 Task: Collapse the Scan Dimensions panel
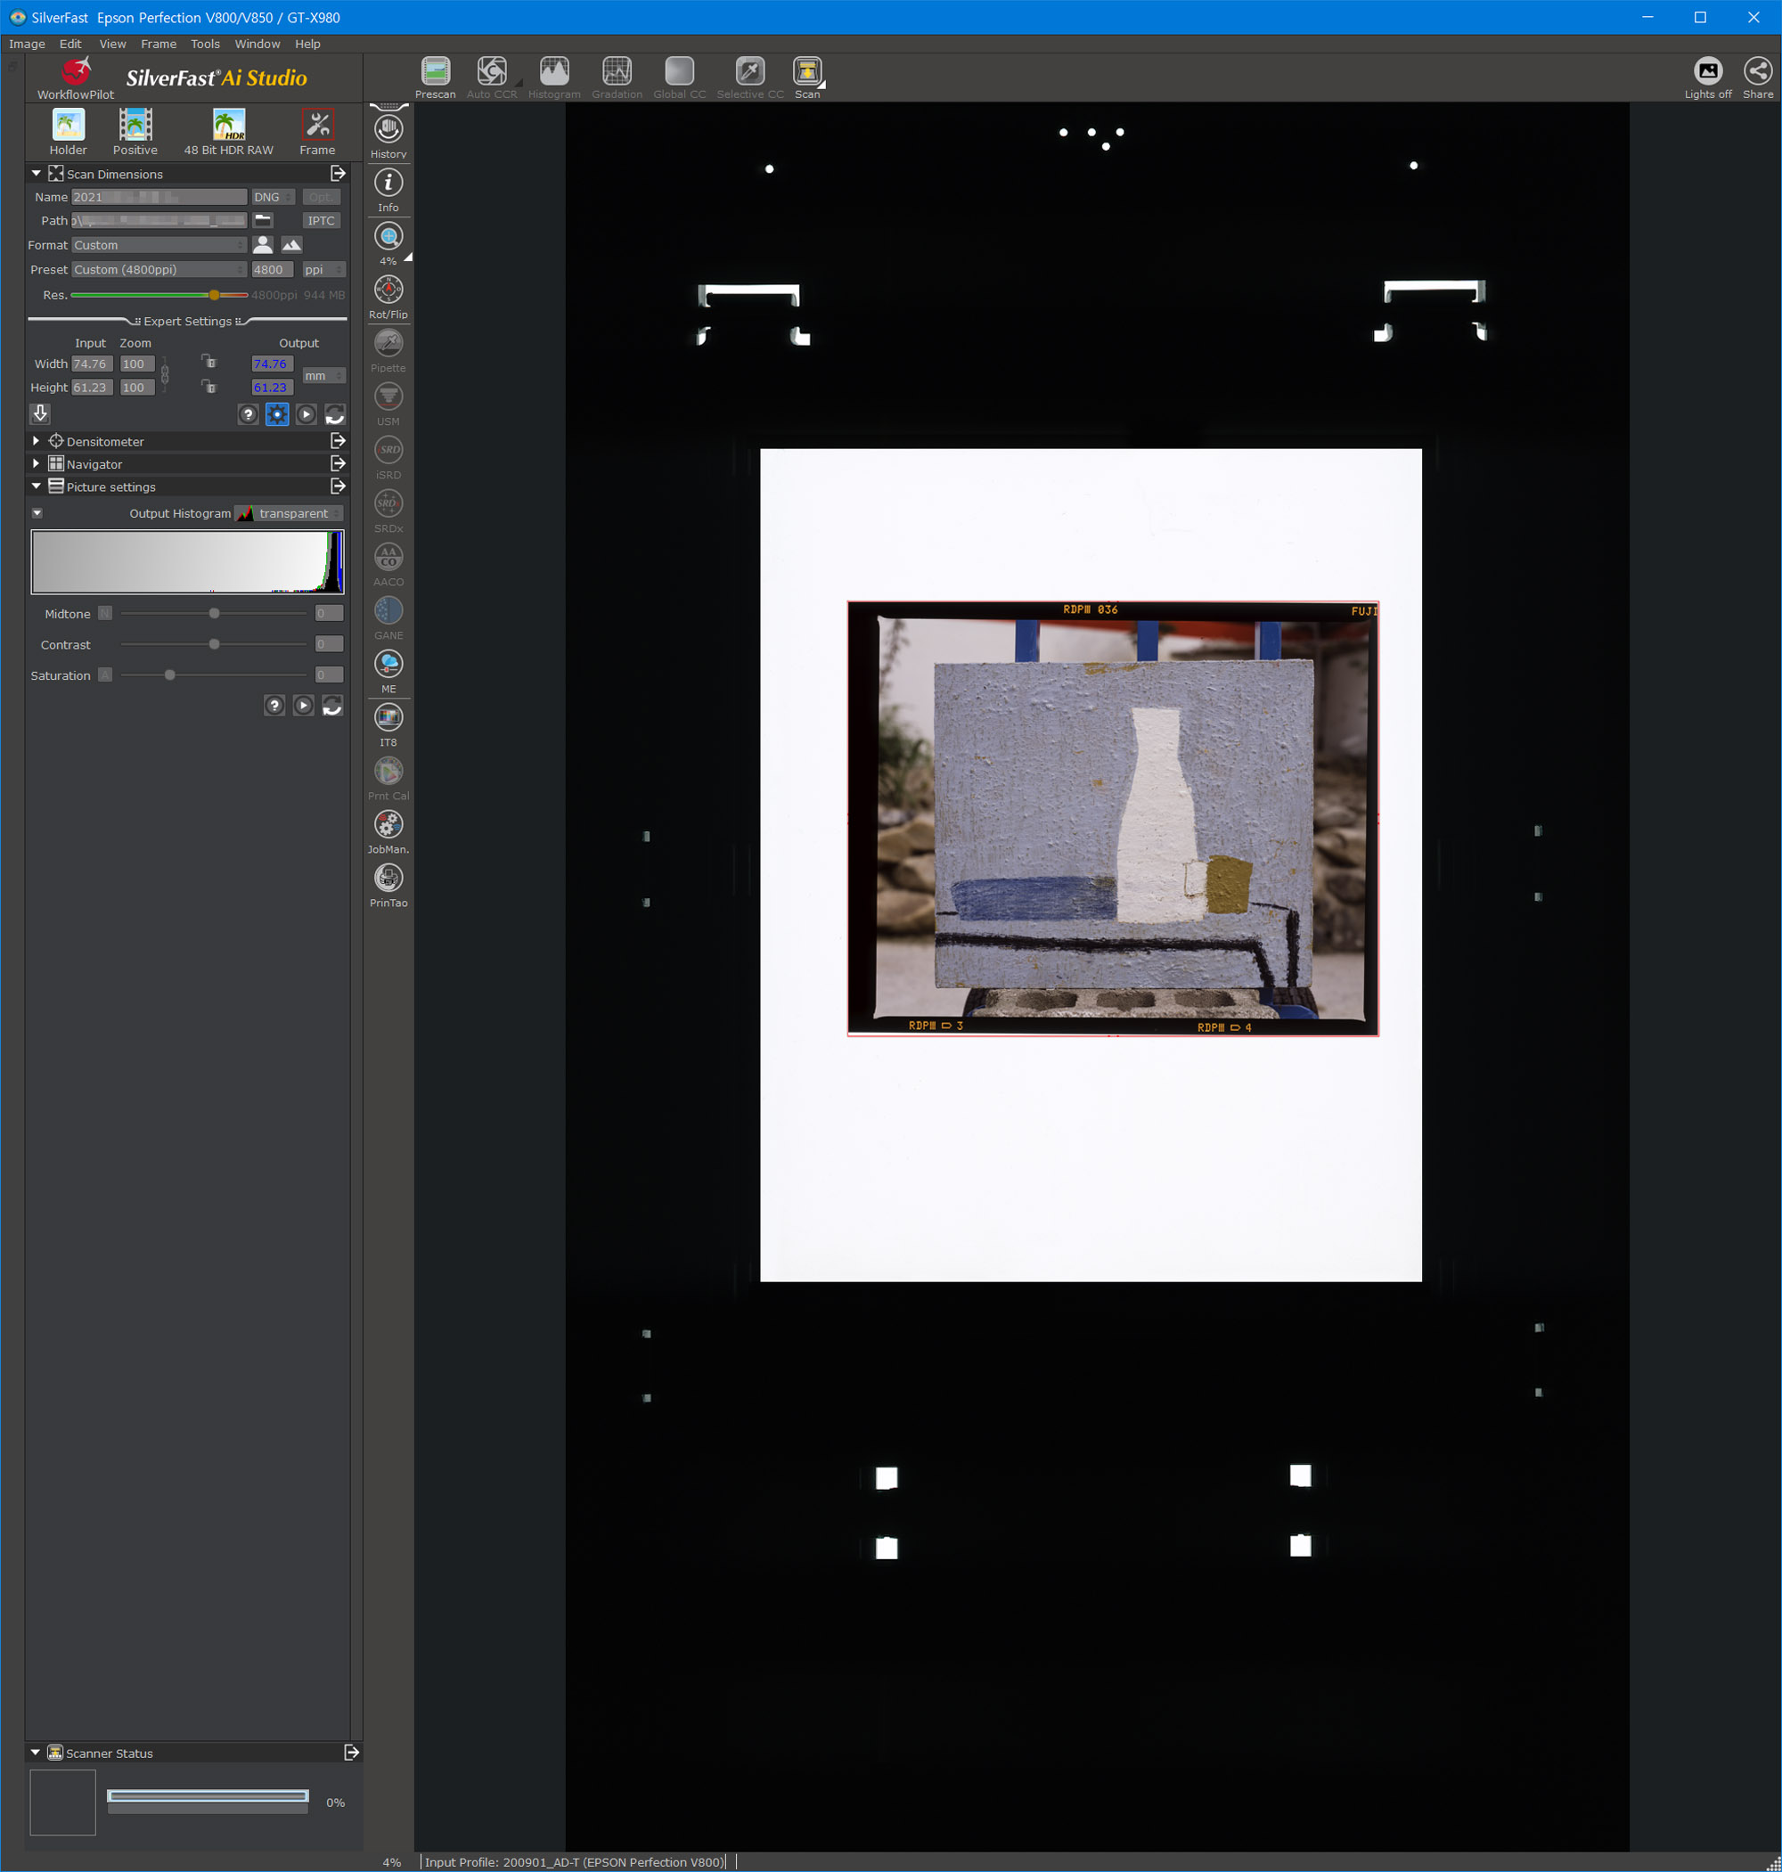coord(37,174)
